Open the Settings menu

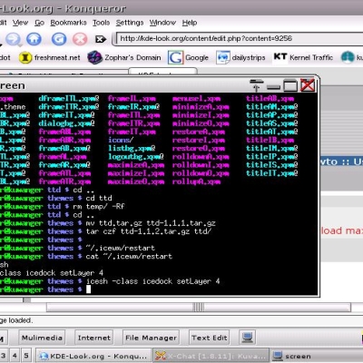click(130, 23)
